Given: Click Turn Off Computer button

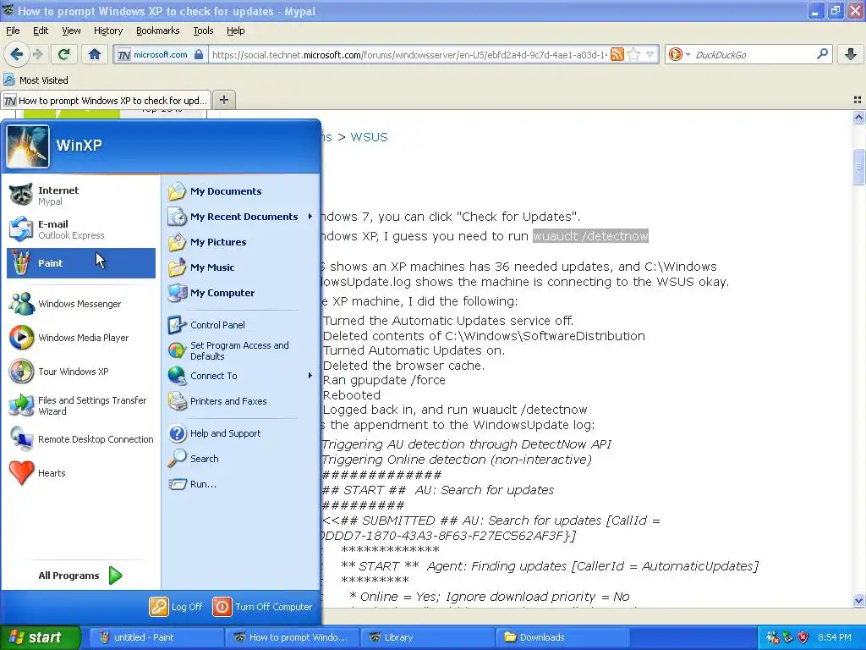Looking at the screenshot, I should tap(263, 606).
